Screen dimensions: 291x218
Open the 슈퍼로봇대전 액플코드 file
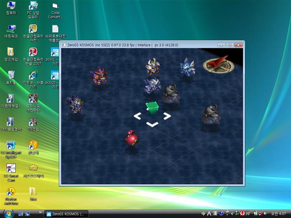coord(55,33)
